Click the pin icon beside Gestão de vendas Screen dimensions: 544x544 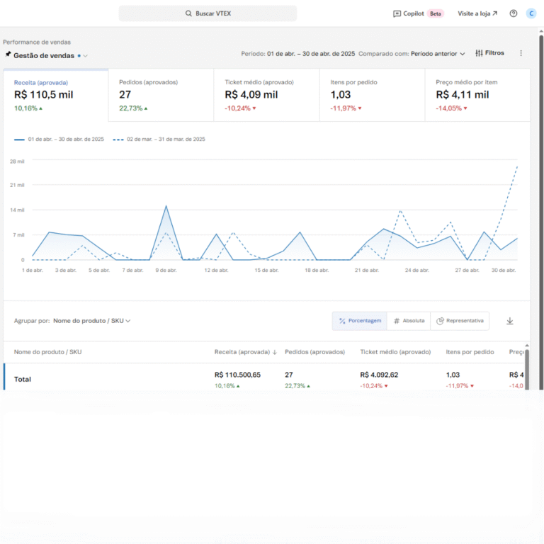click(x=8, y=55)
